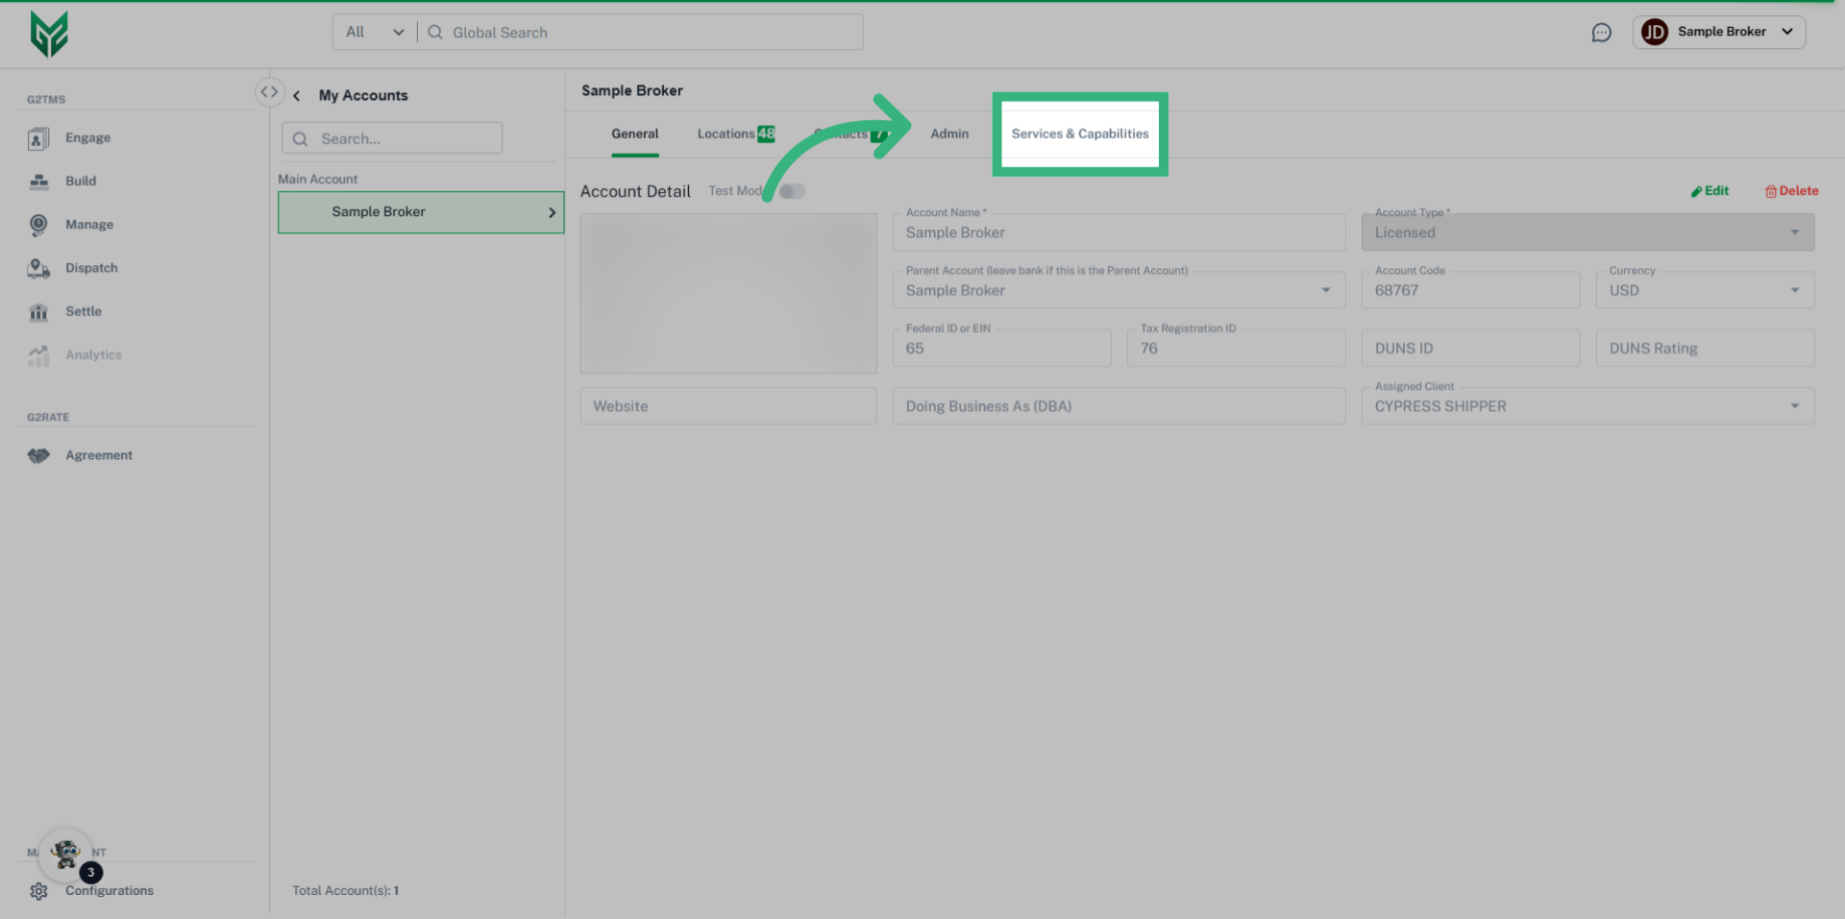Open Agreement under G2RATE
The height and width of the screenshot is (919, 1845).
38,454
